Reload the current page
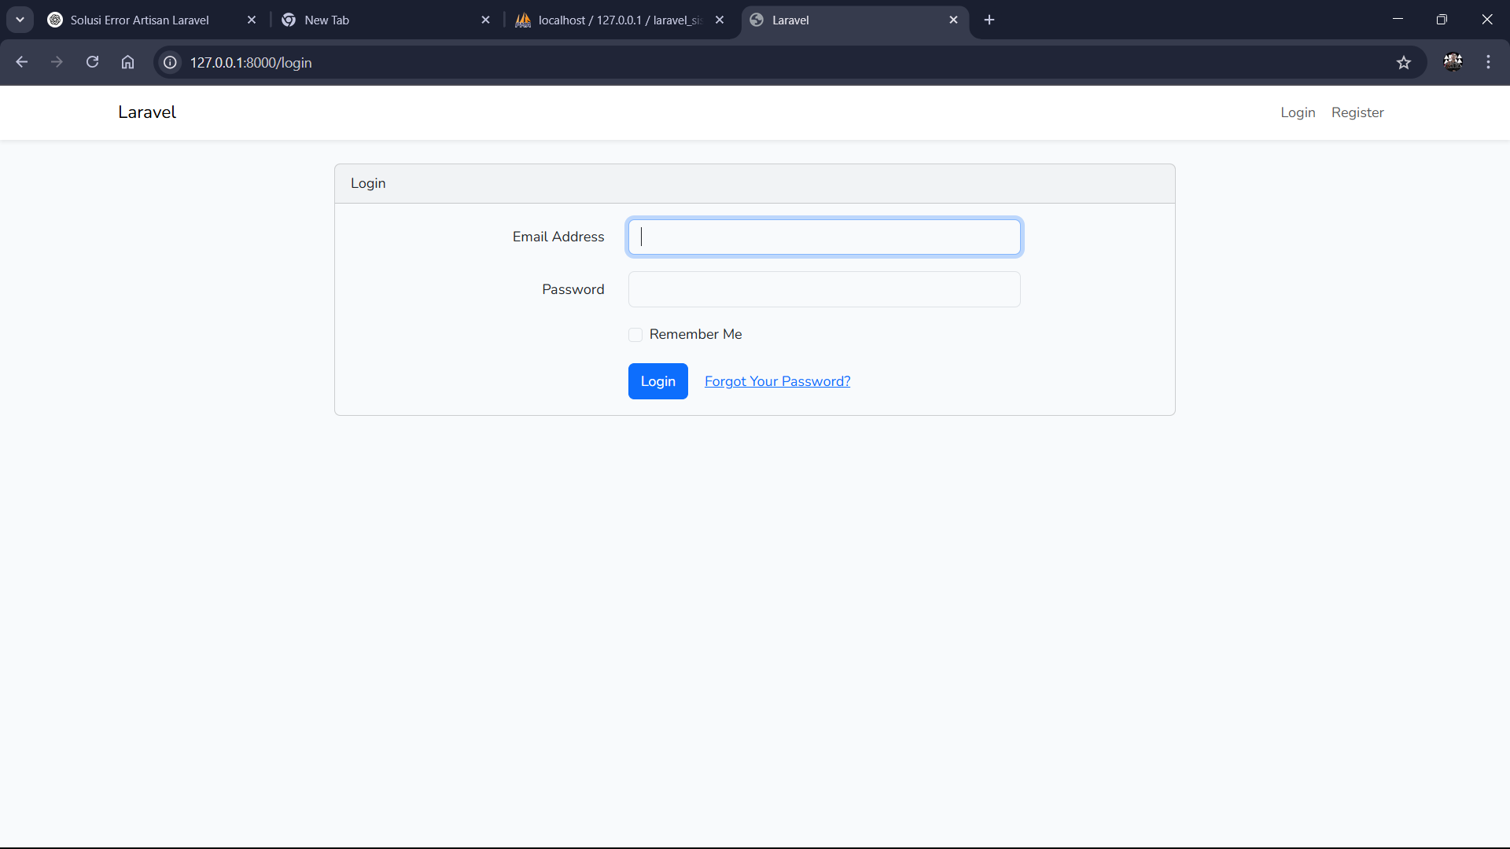Screen dimensions: 1510x849 pos(92,62)
